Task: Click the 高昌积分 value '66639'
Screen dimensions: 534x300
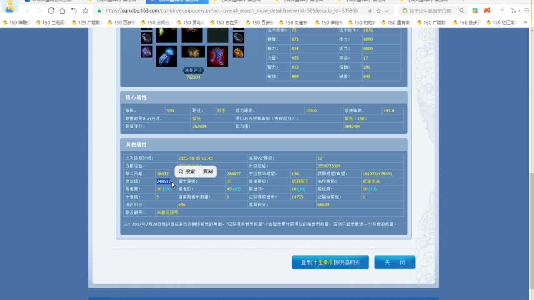Action: [323, 205]
